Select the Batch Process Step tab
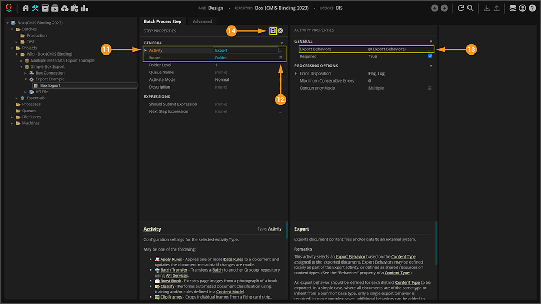 click(x=162, y=21)
